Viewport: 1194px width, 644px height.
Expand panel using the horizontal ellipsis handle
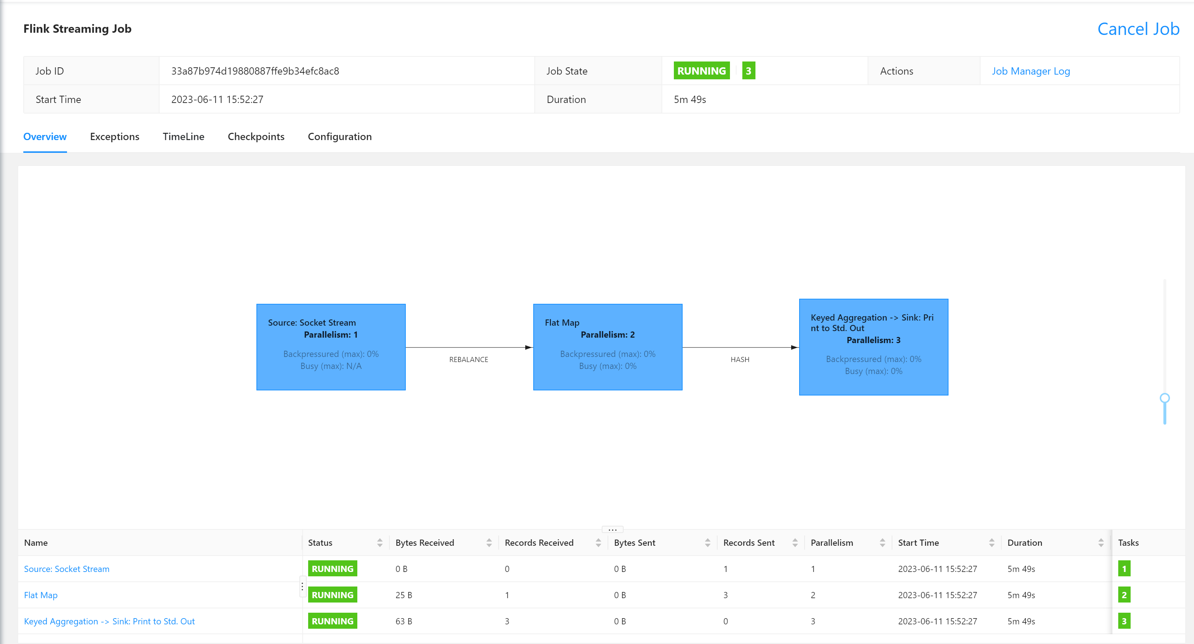612,529
